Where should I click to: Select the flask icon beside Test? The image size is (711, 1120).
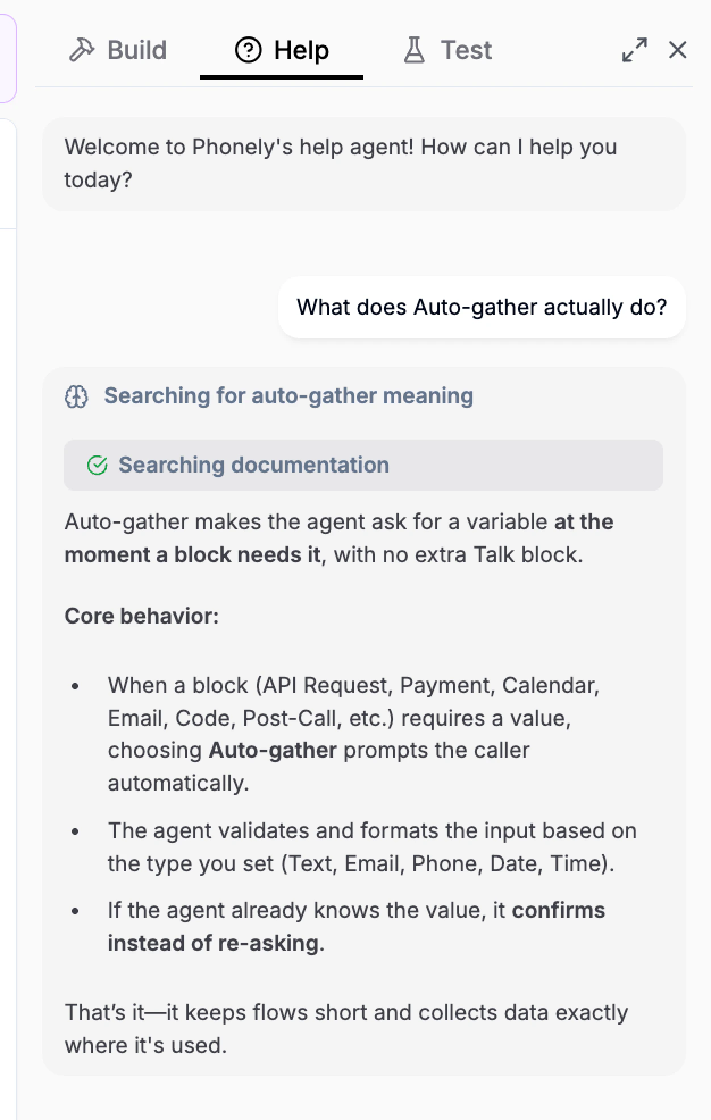click(414, 50)
